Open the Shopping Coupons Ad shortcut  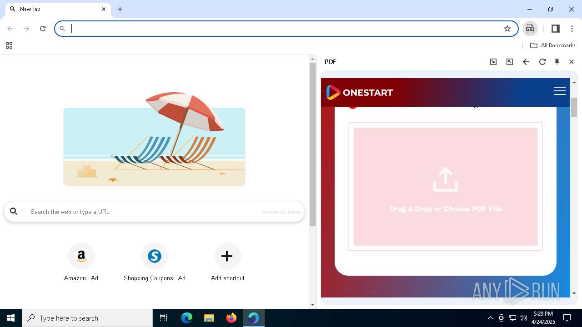point(155,263)
